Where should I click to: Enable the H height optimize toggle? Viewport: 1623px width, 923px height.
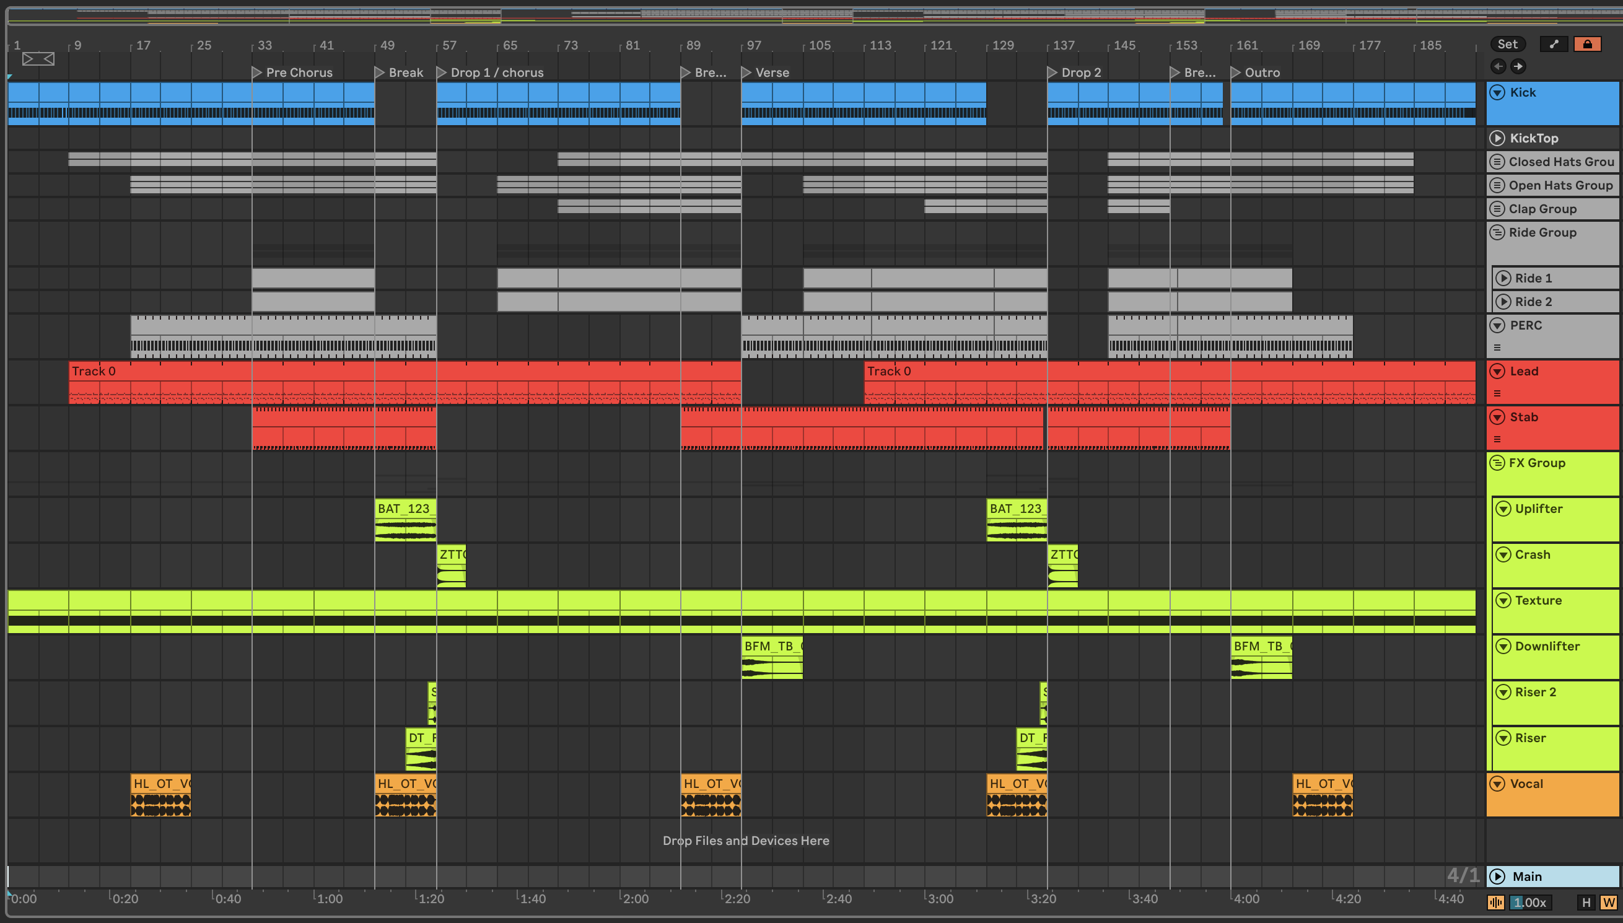[1586, 902]
